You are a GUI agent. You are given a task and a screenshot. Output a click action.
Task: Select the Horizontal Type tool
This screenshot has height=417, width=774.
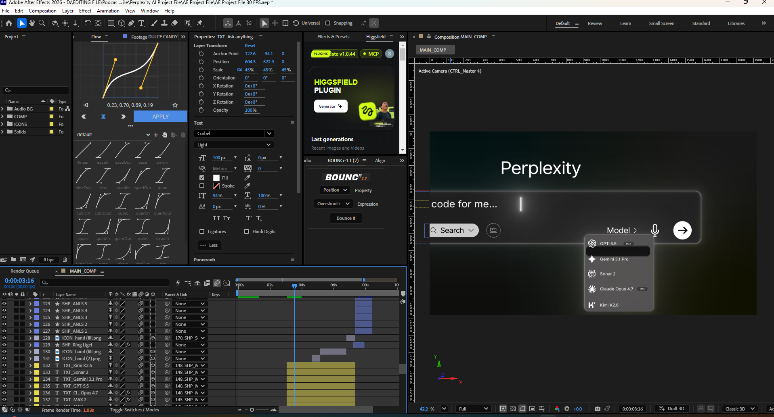(141, 23)
